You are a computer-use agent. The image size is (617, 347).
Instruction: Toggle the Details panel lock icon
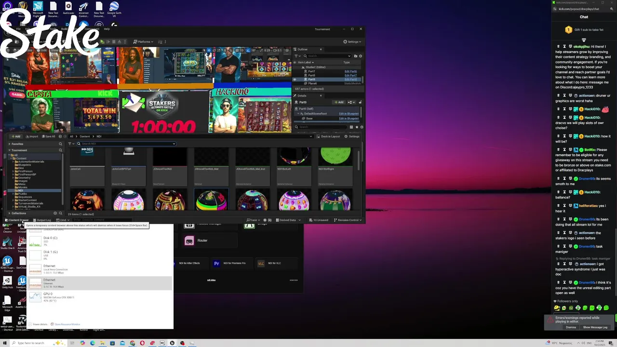360,102
